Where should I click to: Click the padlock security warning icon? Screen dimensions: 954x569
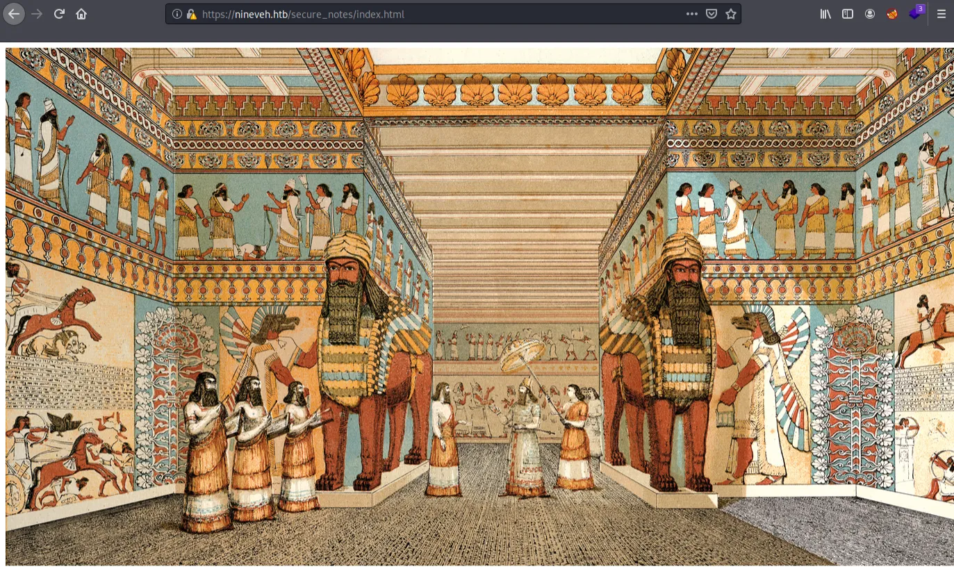[x=191, y=14]
